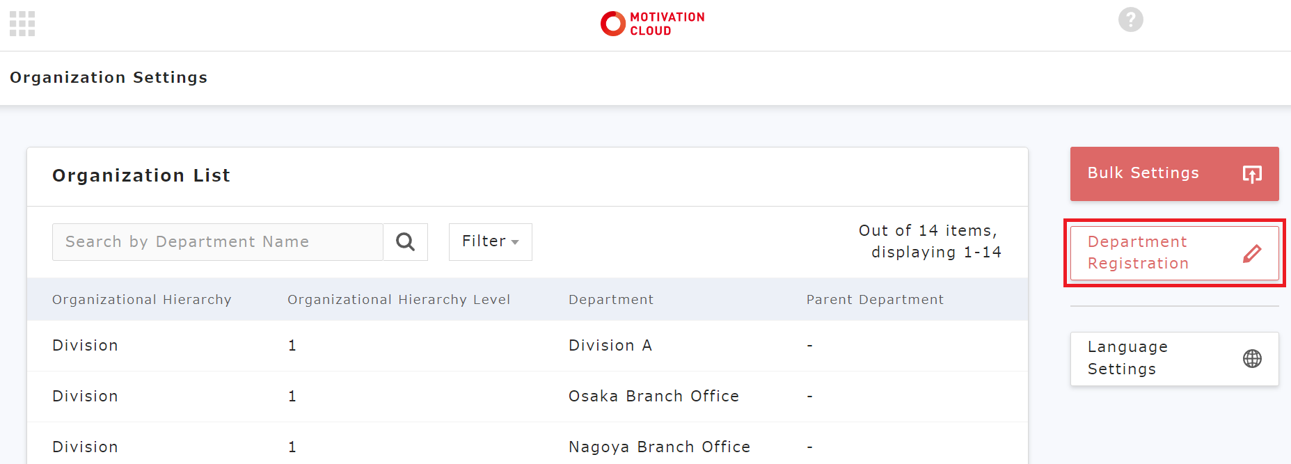Click the Motivation Cloud logo
This screenshot has width=1291, height=464.
point(652,24)
